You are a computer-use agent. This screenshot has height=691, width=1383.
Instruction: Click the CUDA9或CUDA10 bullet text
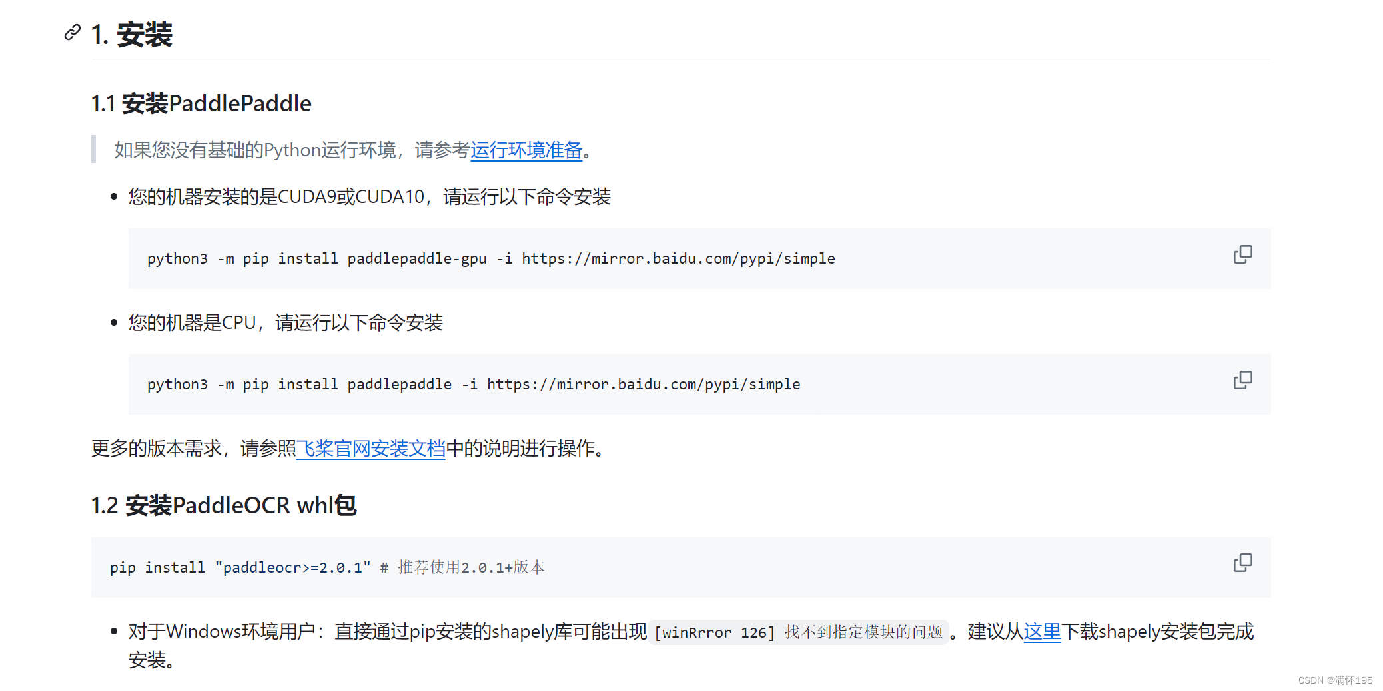[x=370, y=197]
